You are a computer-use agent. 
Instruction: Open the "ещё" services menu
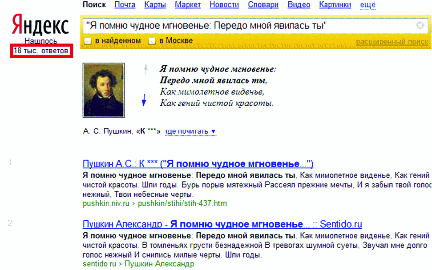(367, 5)
